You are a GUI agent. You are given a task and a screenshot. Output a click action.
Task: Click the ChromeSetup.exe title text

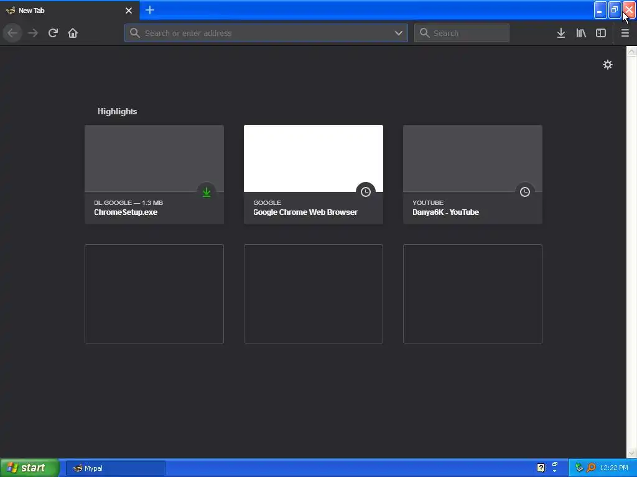pyautogui.click(x=126, y=212)
